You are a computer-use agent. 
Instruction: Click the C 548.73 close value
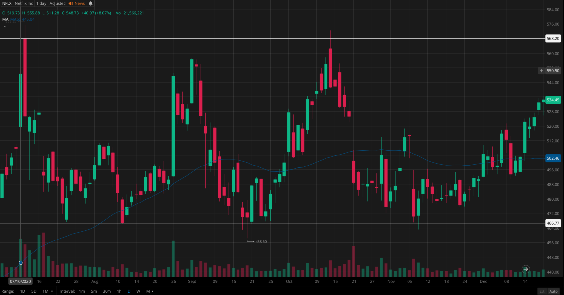click(x=70, y=13)
